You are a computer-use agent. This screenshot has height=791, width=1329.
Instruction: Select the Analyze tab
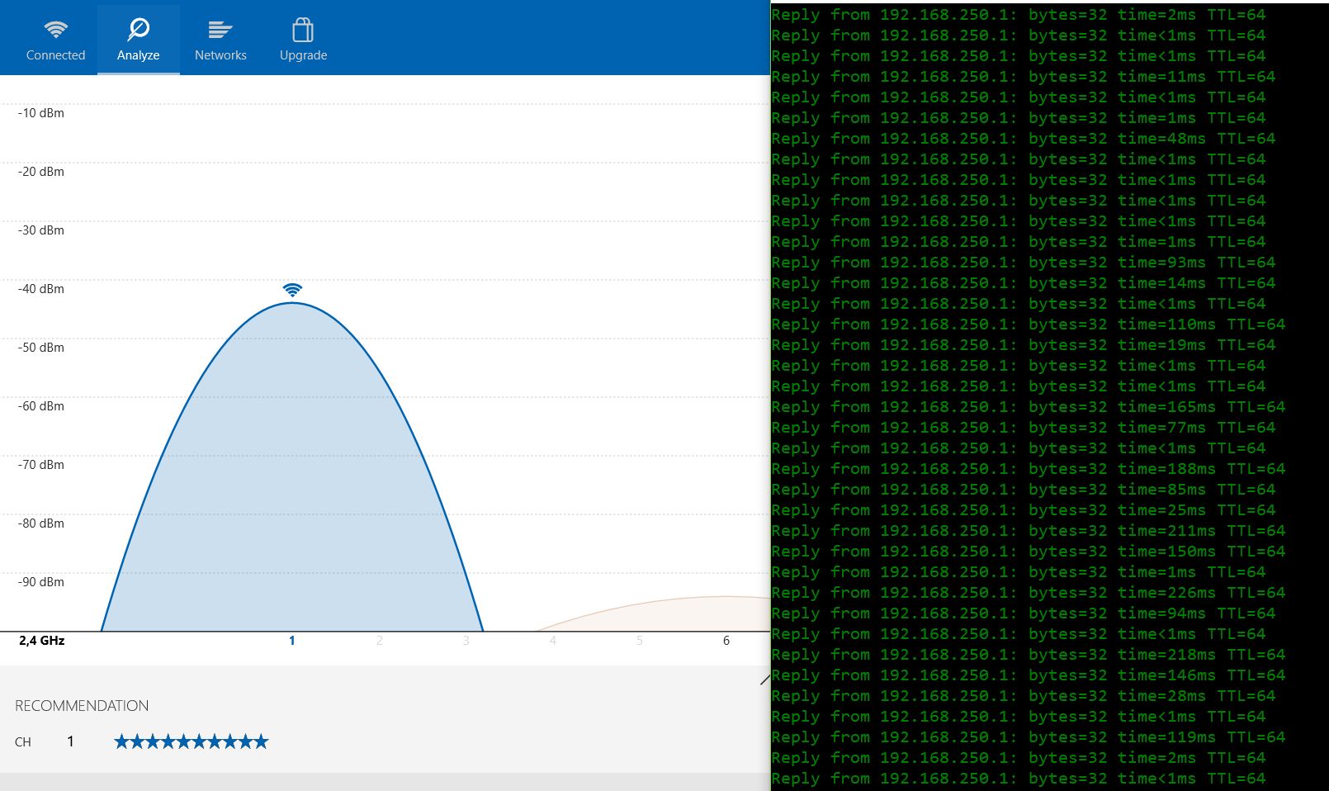coord(138,39)
